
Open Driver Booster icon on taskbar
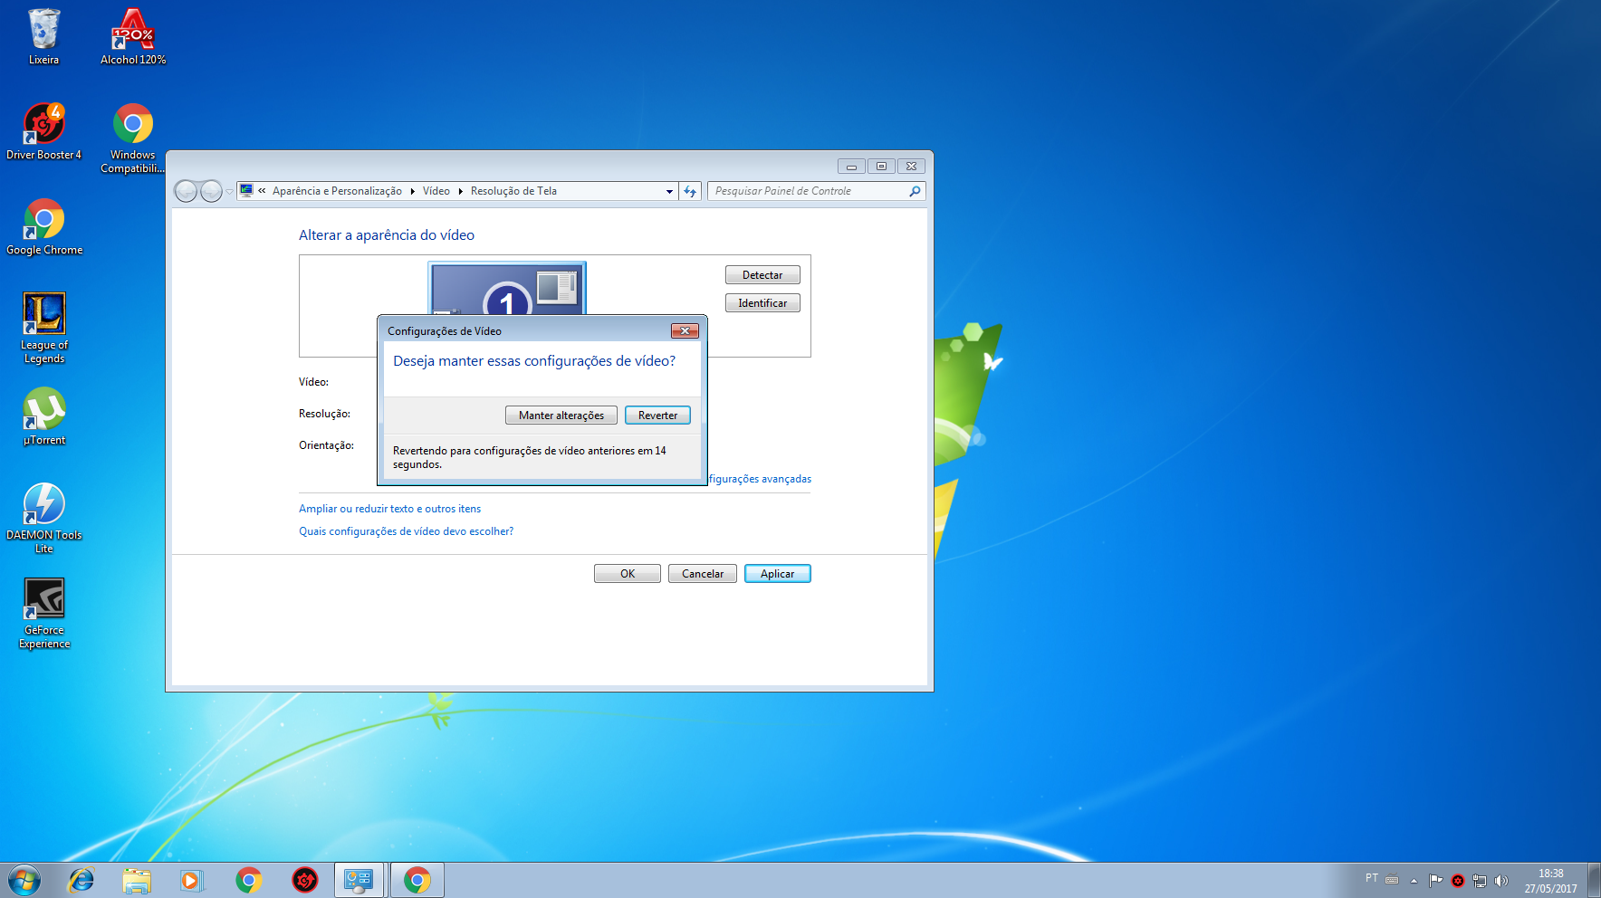pyautogui.click(x=305, y=880)
